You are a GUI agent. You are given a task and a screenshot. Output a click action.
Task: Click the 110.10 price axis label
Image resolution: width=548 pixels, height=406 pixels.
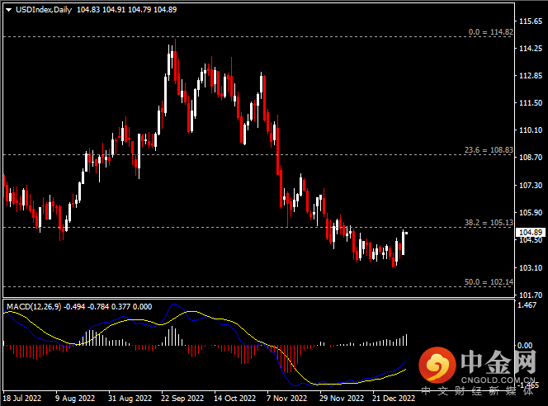528,130
